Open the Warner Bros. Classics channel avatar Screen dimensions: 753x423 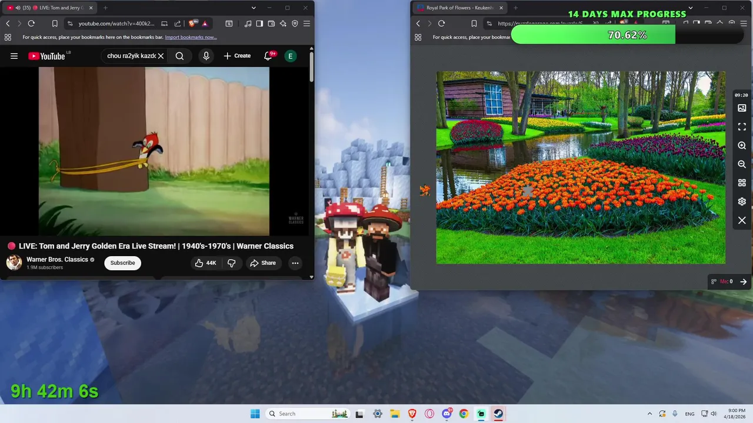pyautogui.click(x=14, y=263)
